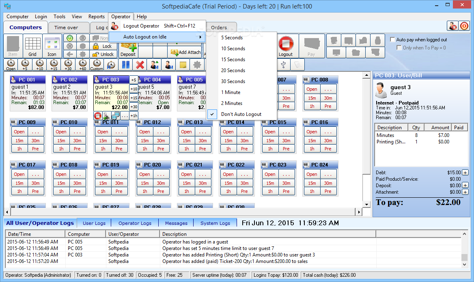
Task: Click Description column header in bill table
Action: pyautogui.click(x=391, y=127)
